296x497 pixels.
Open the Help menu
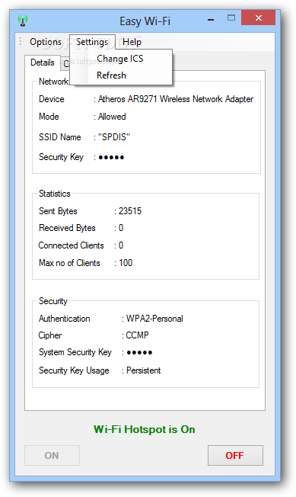tap(132, 42)
